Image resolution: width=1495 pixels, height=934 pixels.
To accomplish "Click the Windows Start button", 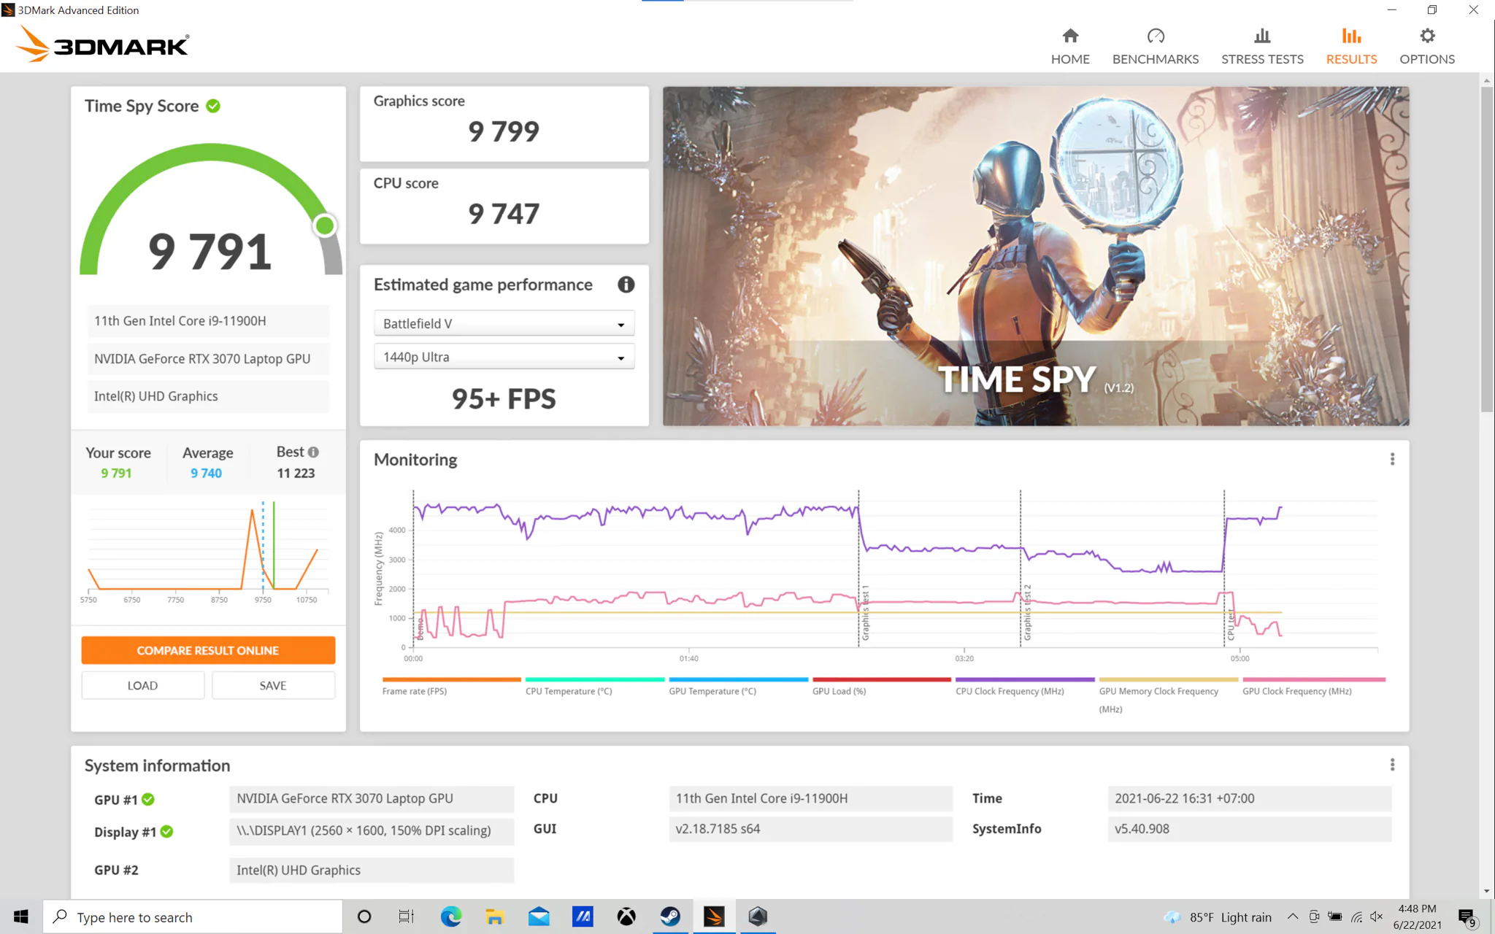I will click(x=20, y=916).
